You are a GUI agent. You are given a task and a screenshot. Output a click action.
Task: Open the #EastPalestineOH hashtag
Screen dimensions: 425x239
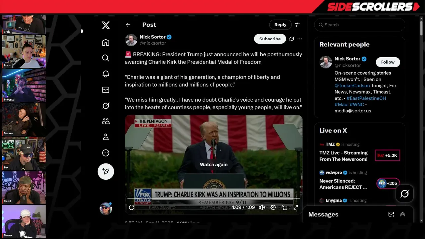[366, 98]
